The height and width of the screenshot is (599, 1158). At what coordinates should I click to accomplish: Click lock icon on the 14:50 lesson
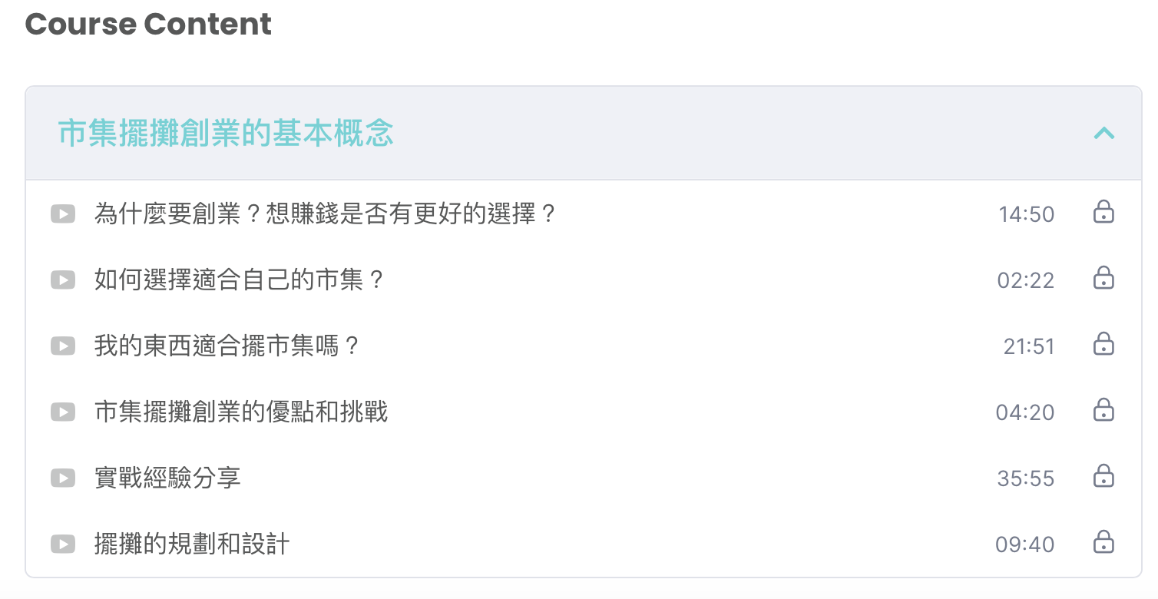(x=1103, y=212)
